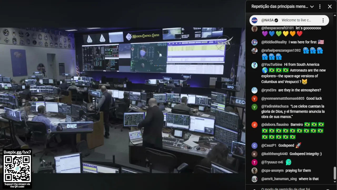This screenshot has width=337, height=190.
Task: Click YouTurbine's profile avatar
Action: tap(254, 65)
